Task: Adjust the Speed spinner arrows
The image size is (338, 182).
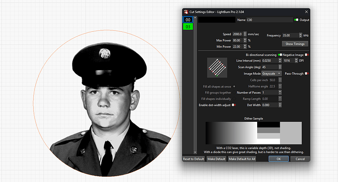Action: [245, 34]
